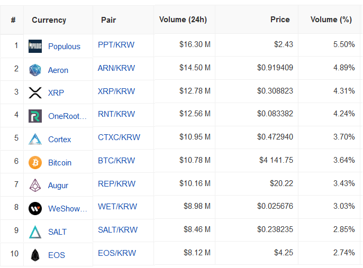Sort table by Volume (24h) header
Screen dimensions: 363x268
click(183, 20)
